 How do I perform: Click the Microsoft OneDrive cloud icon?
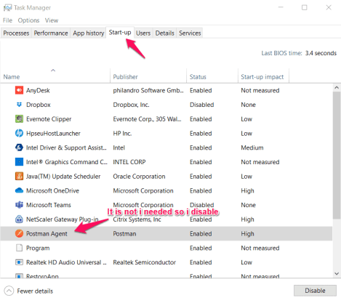(19, 190)
